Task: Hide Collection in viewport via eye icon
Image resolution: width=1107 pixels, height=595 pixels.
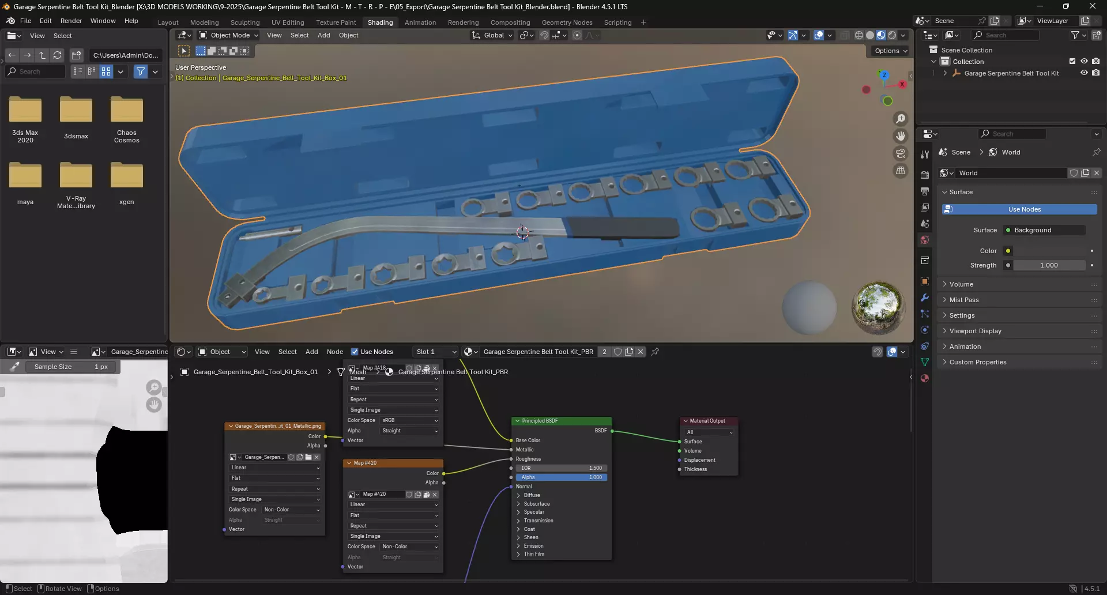Action: (x=1084, y=61)
